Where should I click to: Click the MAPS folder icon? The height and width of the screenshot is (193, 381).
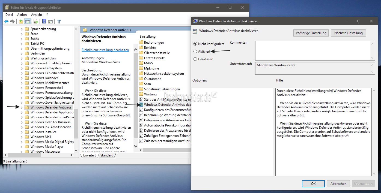(141, 63)
